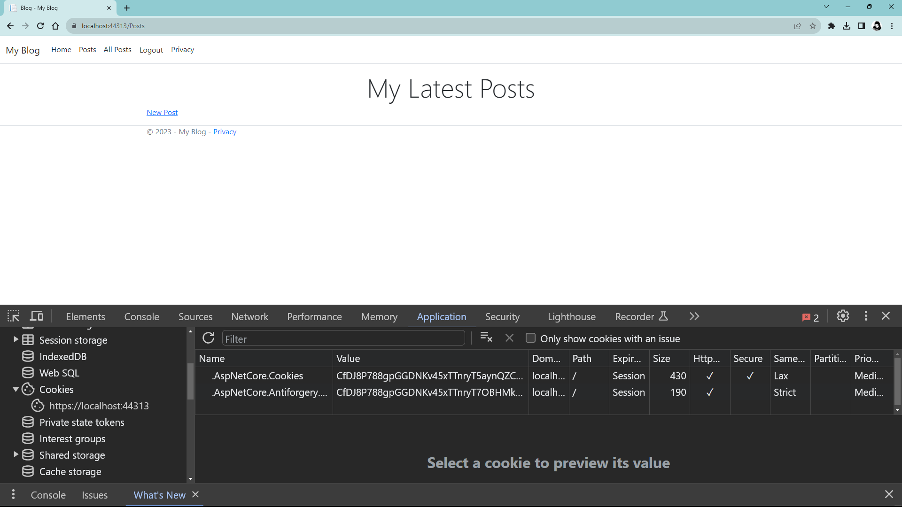This screenshot has height=507, width=902.
Task: Refresh the cookies table with reload icon
Action: click(208, 338)
